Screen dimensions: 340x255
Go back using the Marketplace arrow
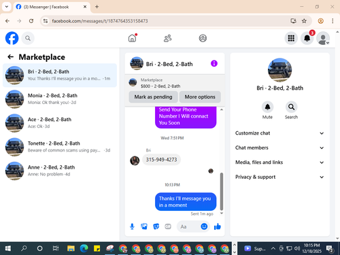pos(11,57)
